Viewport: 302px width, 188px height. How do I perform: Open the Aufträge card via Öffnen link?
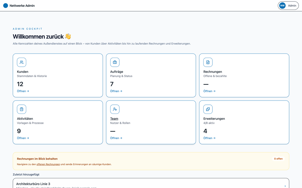coord(116,91)
